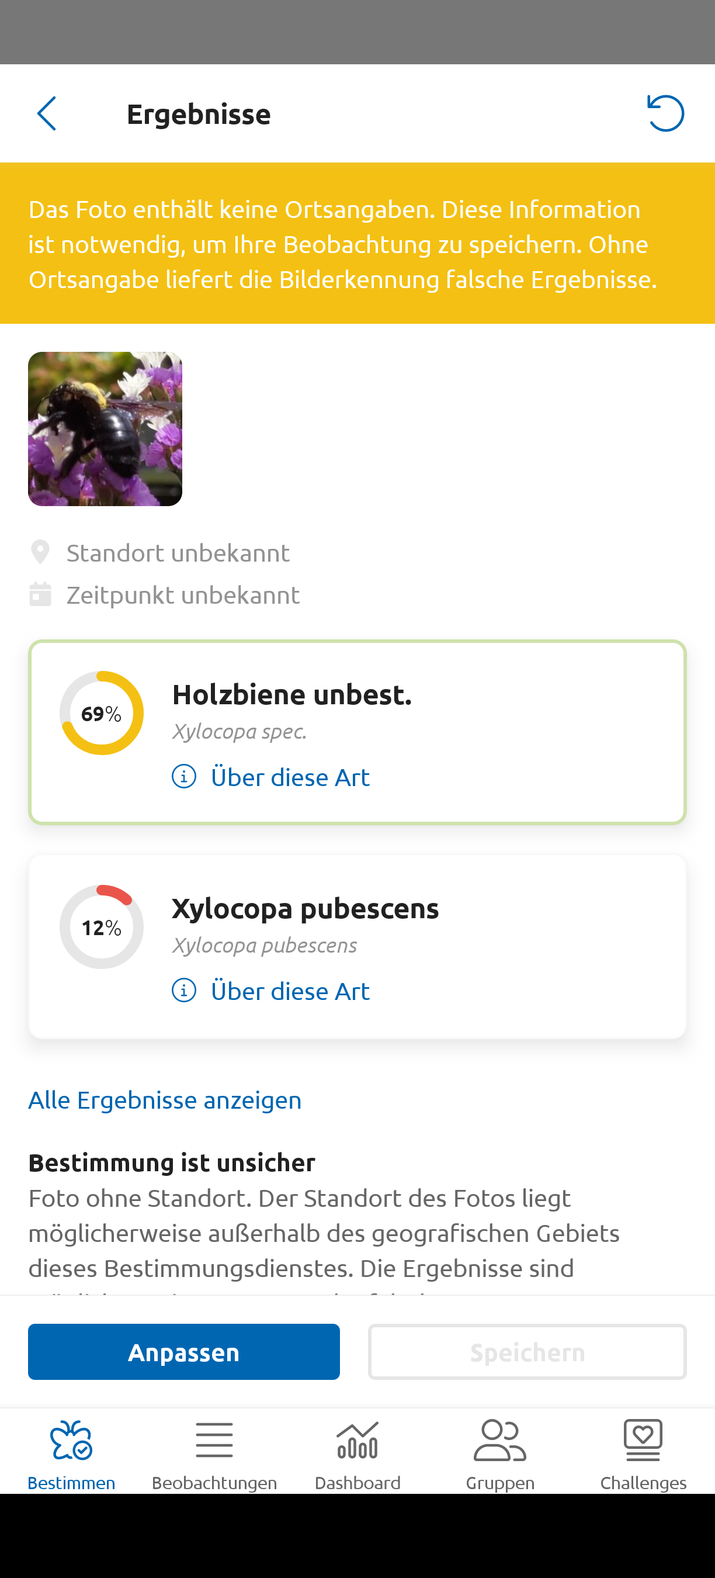Tap the calendar icon beside Zeitpunkt unbekannt
The height and width of the screenshot is (1578, 715).
coord(40,594)
